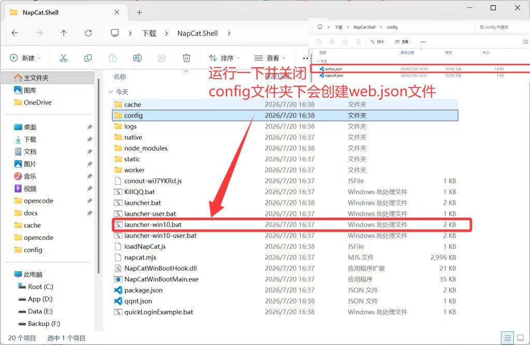Open the new tab plus button

[x=139, y=12]
